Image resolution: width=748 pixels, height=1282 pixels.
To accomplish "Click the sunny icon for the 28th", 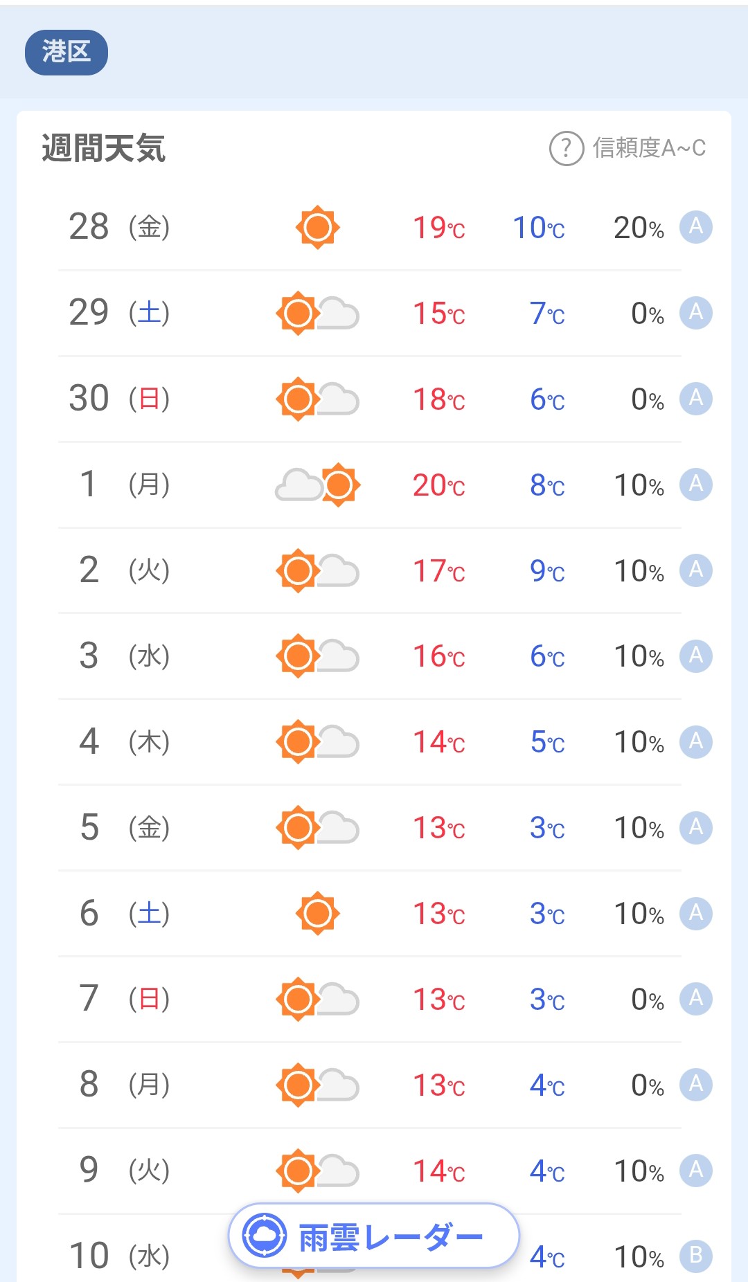I will pyautogui.click(x=317, y=227).
